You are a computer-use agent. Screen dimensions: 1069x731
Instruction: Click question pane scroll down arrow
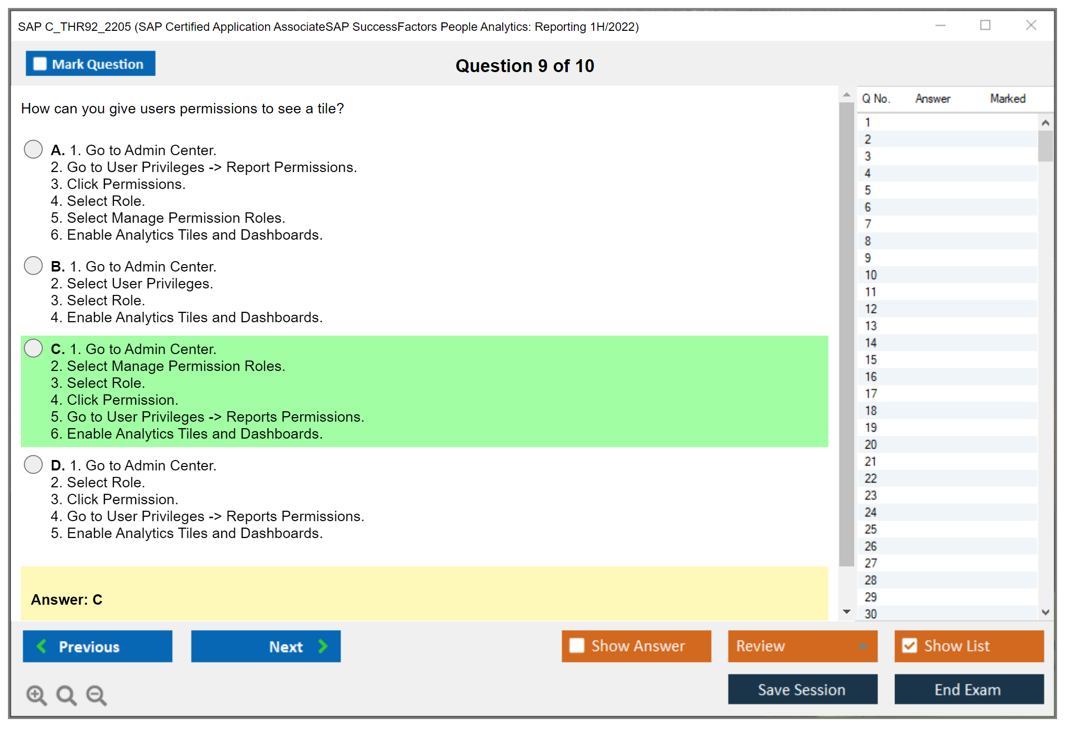point(846,612)
